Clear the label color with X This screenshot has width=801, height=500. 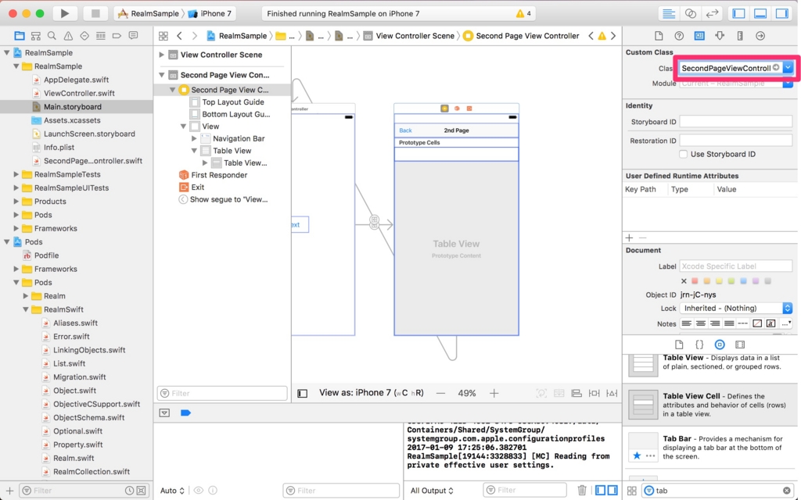click(684, 281)
